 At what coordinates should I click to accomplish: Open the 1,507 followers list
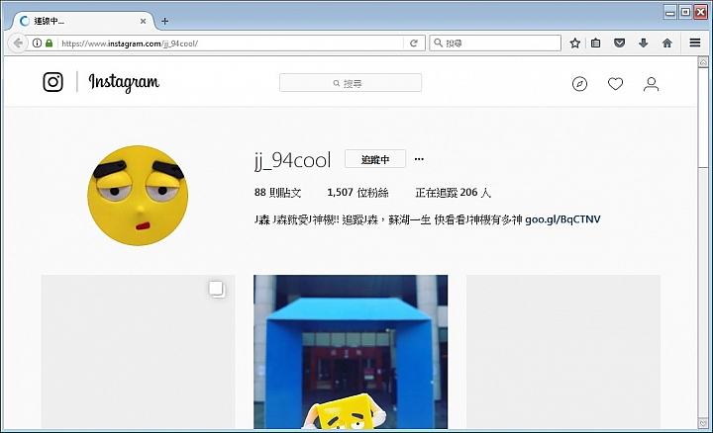(357, 193)
